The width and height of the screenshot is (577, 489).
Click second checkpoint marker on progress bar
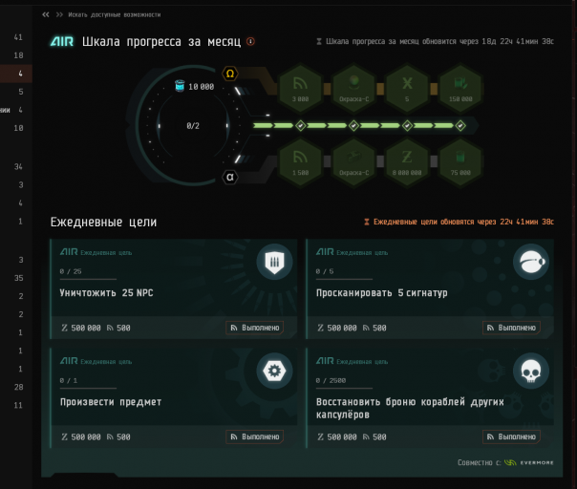click(x=353, y=126)
